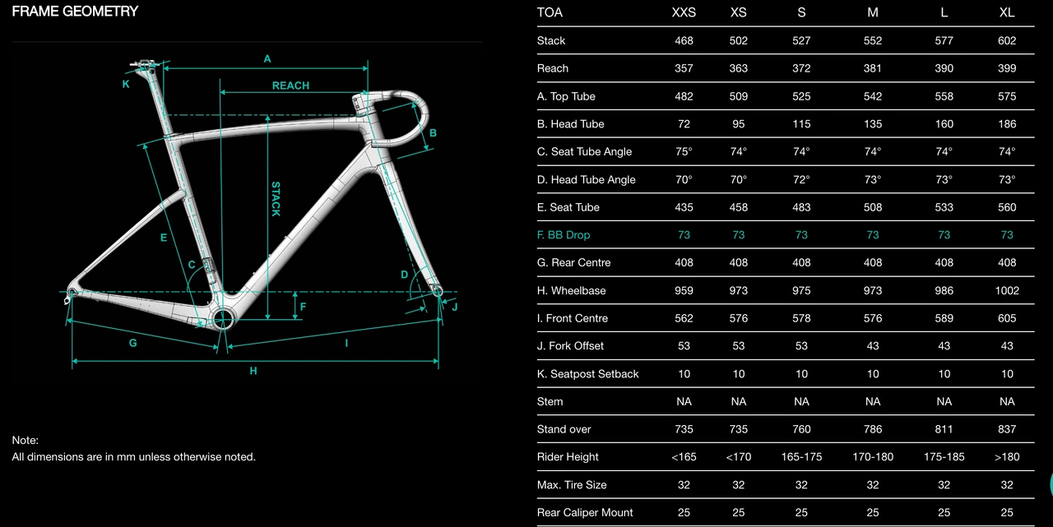Click the TOA model name header
Image resolution: width=1053 pixels, height=527 pixels.
(550, 13)
